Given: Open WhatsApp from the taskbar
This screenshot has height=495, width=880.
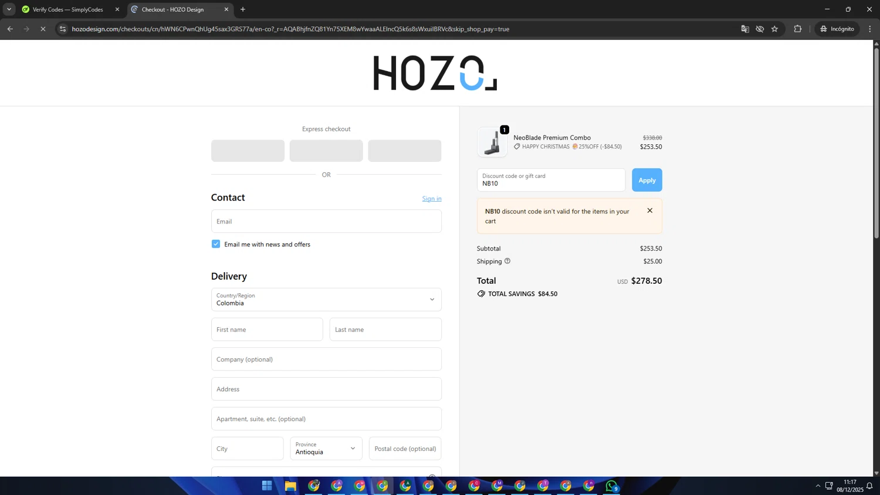Looking at the screenshot, I should click(x=612, y=486).
